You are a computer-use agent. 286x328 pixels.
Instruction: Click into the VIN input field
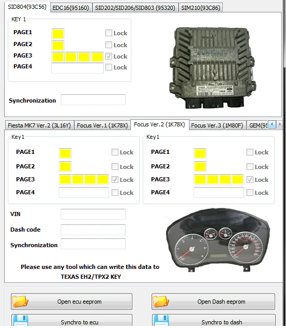pos(93,214)
